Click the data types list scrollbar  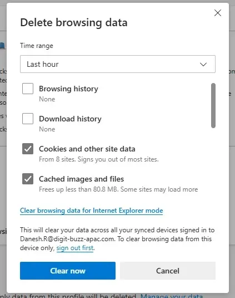click(x=213, y=105)
